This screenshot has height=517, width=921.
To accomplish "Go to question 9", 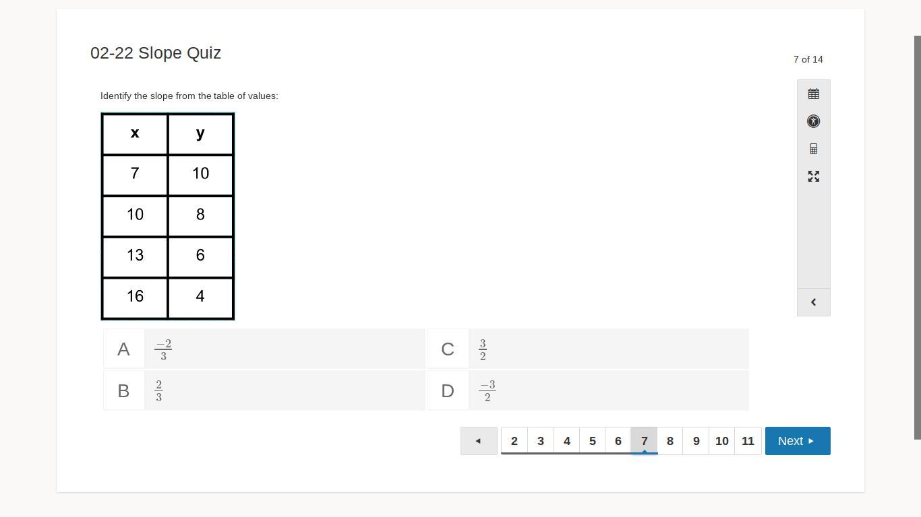I will pyautogui.click(x=696, y=441).
